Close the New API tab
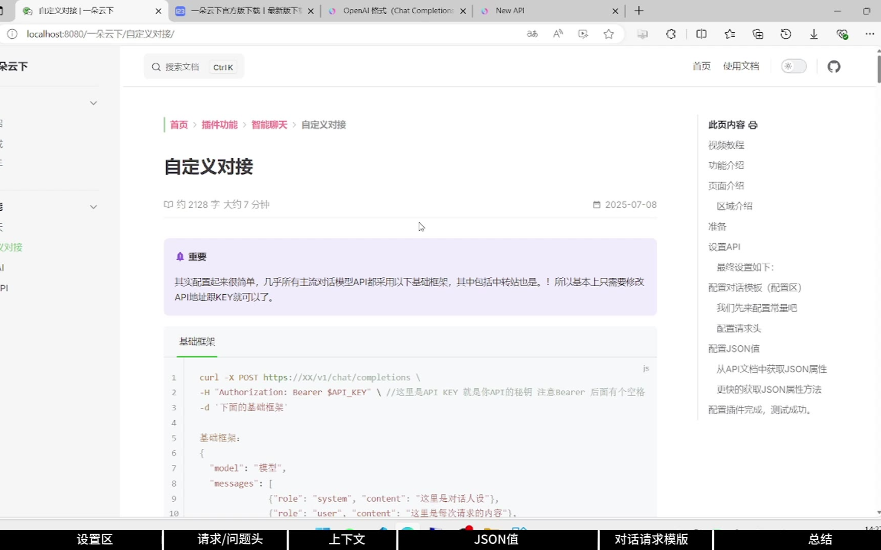The height and width of the screenshot is (550, 881). click(x=615, y=11)
